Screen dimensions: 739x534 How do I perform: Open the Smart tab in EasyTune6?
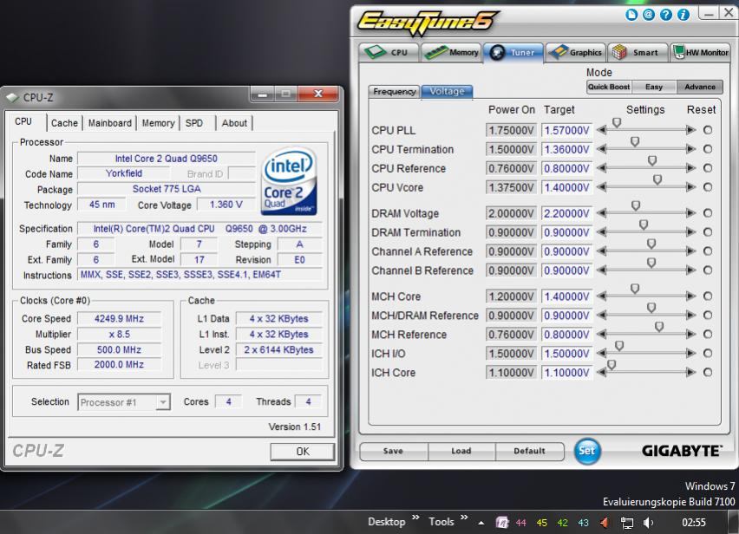pos(638,52)
